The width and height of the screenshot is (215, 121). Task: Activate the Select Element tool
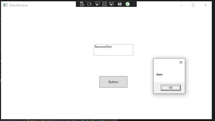tap(98, 4)
